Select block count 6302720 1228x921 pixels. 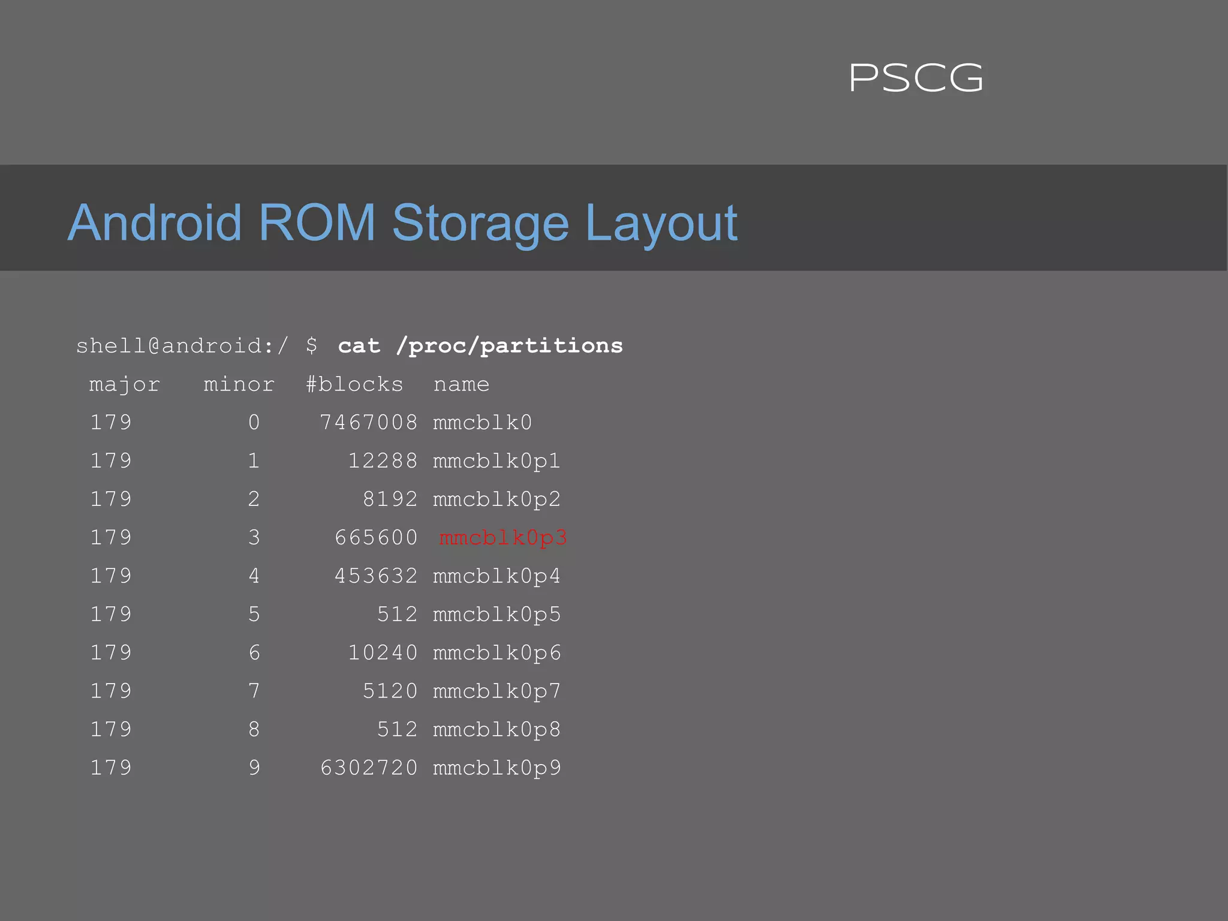(x=369, y=767)
